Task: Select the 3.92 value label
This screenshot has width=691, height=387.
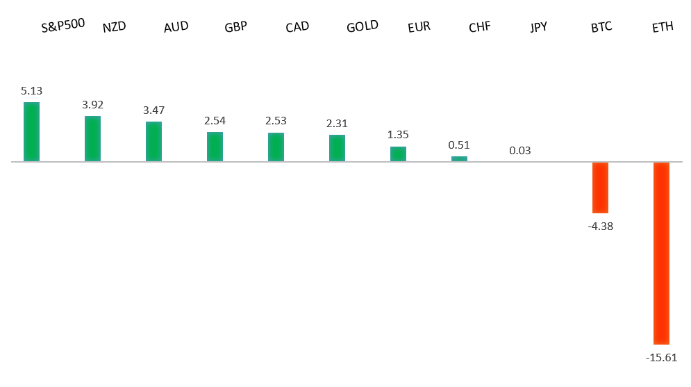Action: point(92,105)
